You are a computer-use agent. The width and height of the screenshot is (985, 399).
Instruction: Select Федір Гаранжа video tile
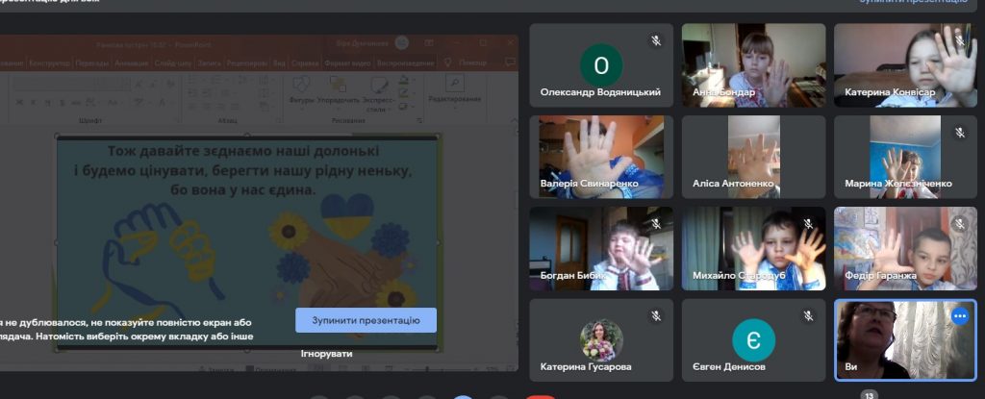pyautogui.click(x=905, y=248)
